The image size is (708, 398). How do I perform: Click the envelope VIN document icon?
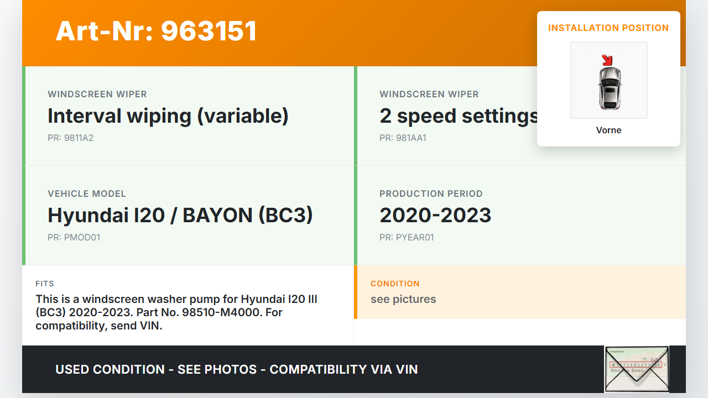[x=637, y=369]
